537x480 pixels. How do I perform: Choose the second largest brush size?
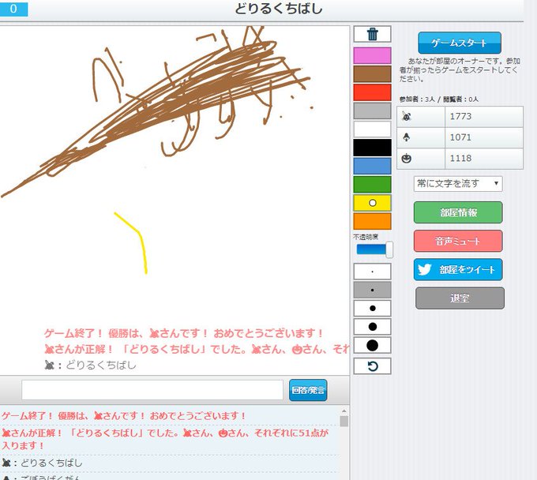point(372,327)
